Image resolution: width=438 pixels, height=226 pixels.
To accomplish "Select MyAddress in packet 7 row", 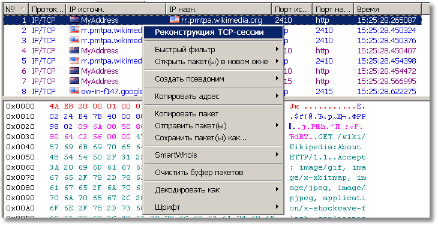I will (x=100, y=81).
